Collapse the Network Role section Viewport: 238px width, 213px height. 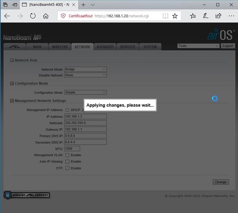(x=12, y=60)
